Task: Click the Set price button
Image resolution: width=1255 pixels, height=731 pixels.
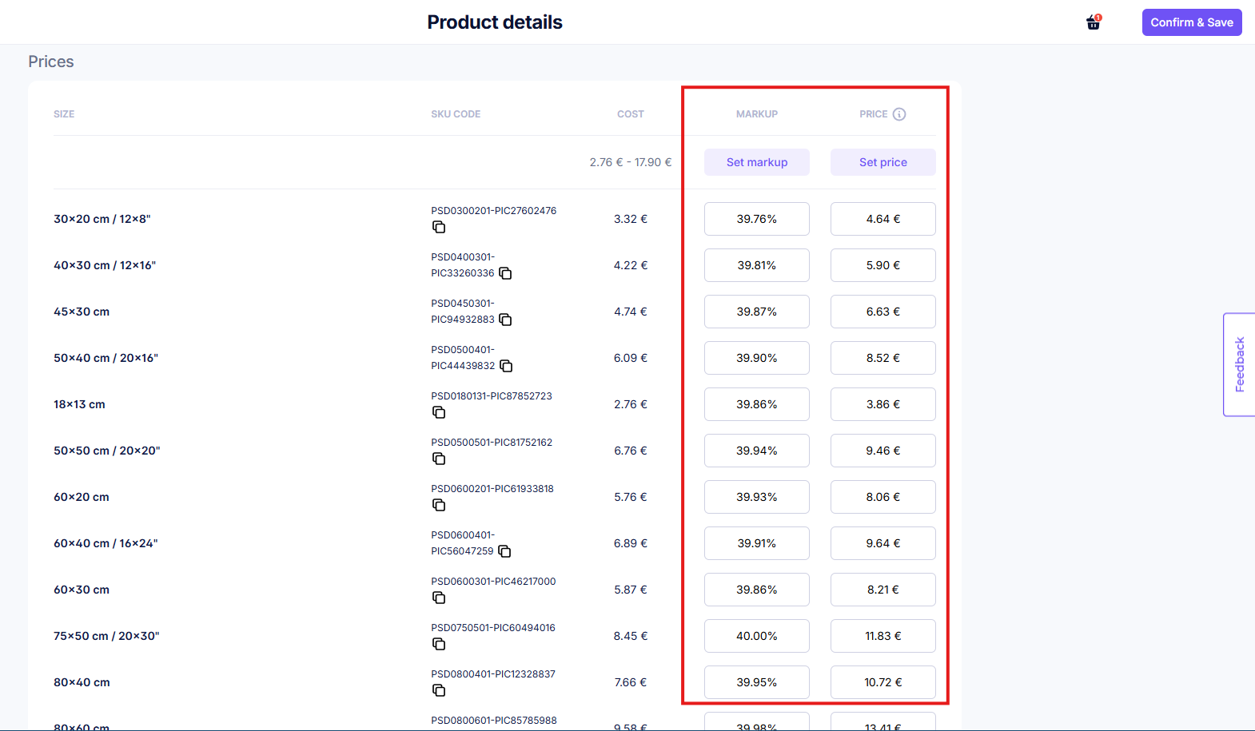Action: coord(883,162)
